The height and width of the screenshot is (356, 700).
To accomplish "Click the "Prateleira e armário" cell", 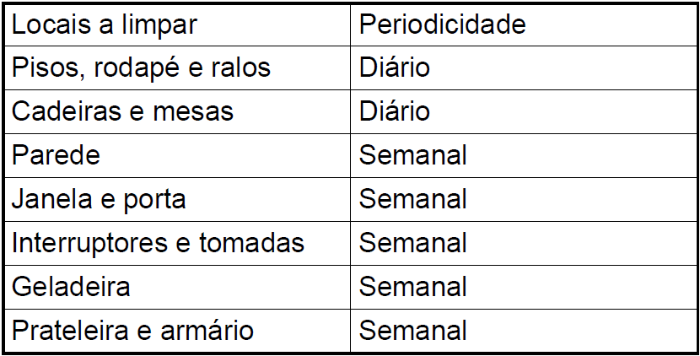I will [x=132, y=331].
